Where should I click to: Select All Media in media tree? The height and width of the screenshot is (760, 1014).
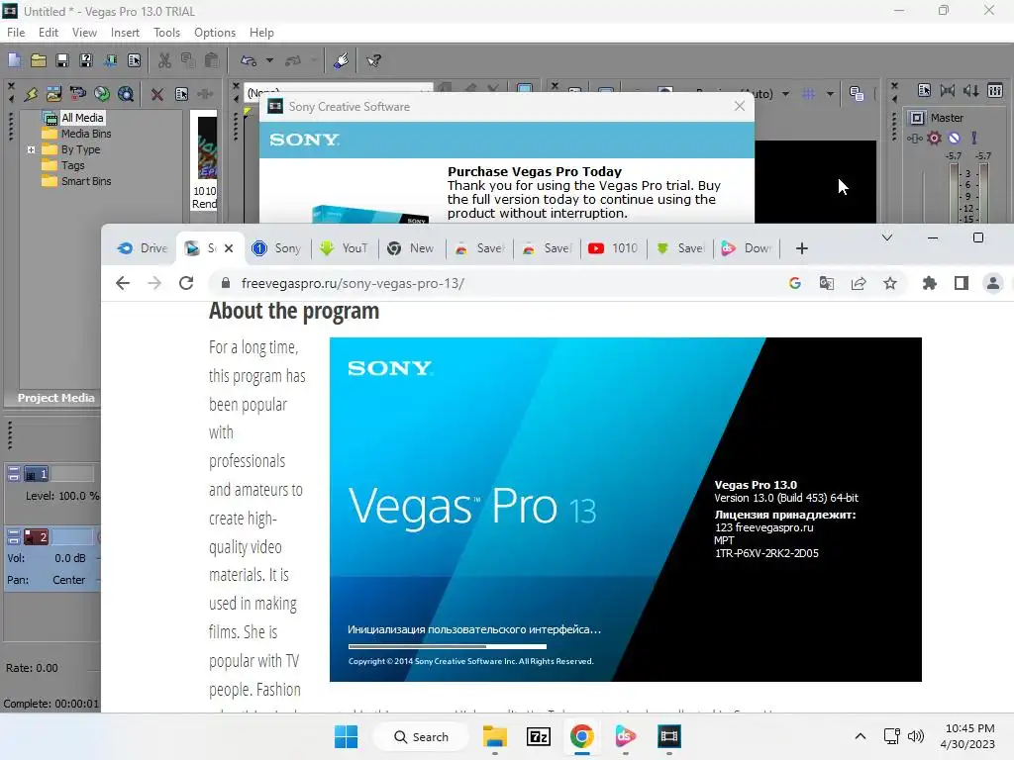[82, 118]
